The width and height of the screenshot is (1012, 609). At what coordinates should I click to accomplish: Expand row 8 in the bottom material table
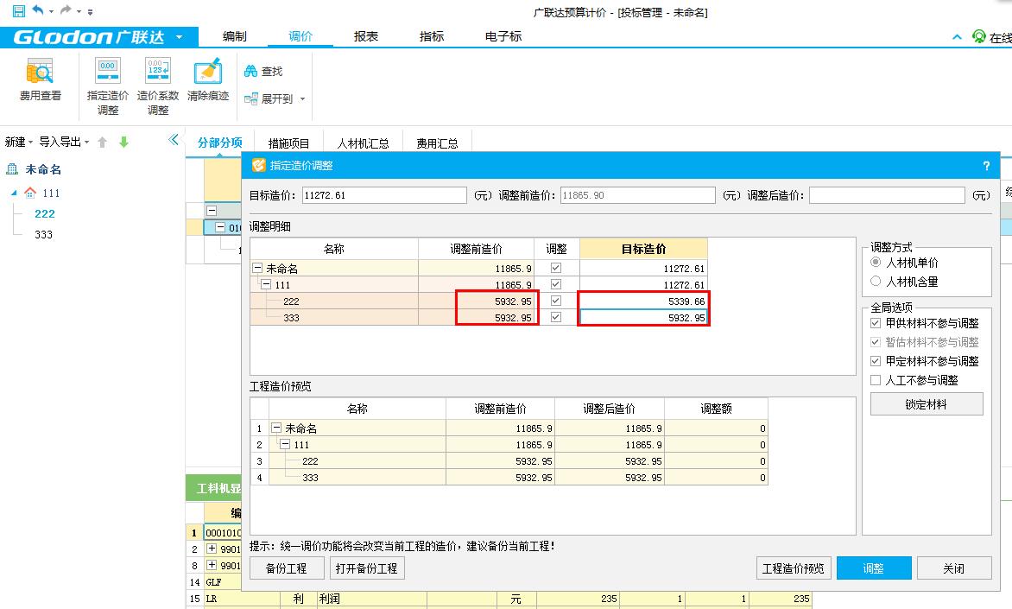[211, 564]
